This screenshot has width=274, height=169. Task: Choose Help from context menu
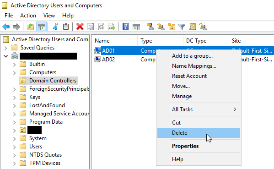click(x=199, y=159)
